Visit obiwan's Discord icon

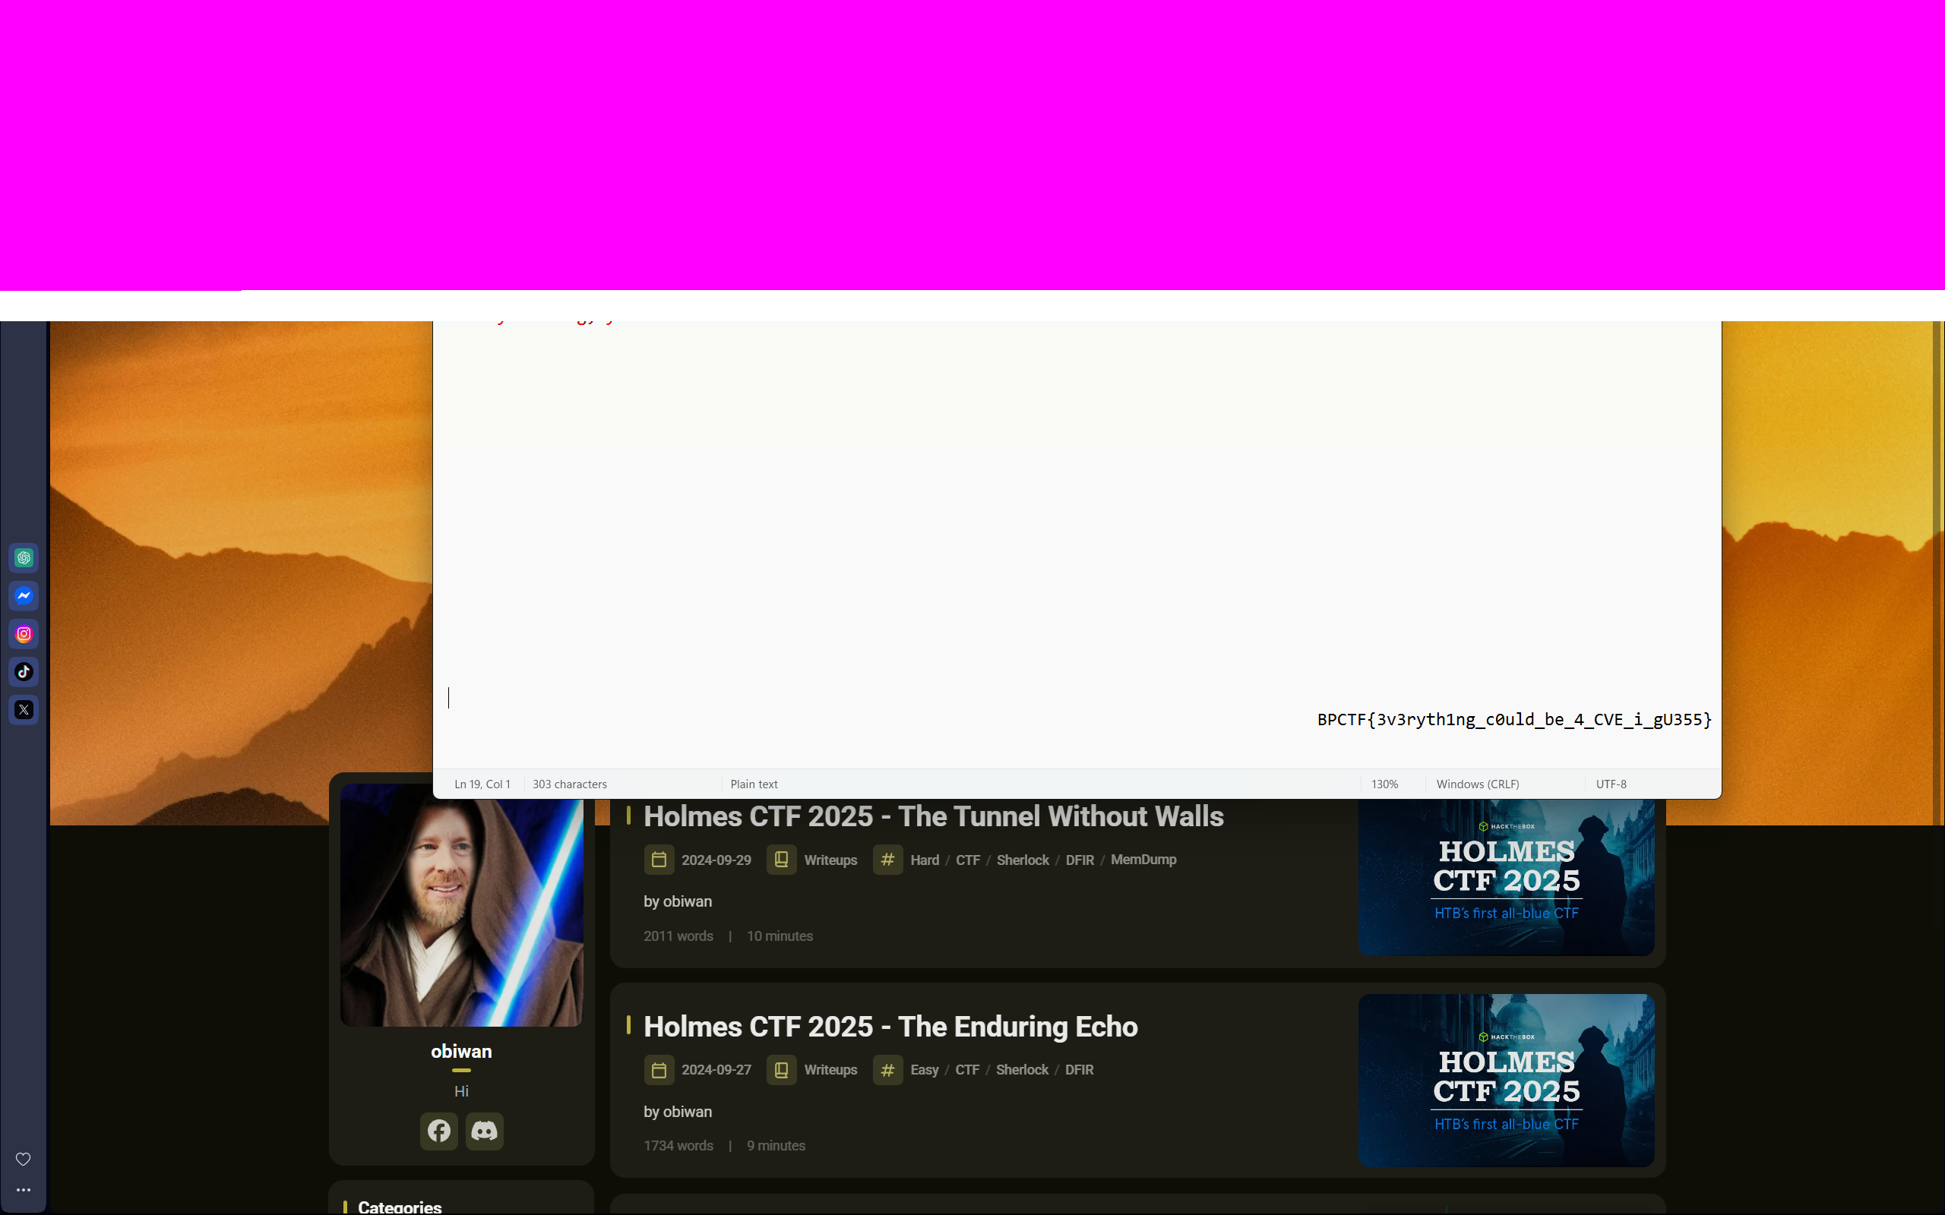point(484,1130)
